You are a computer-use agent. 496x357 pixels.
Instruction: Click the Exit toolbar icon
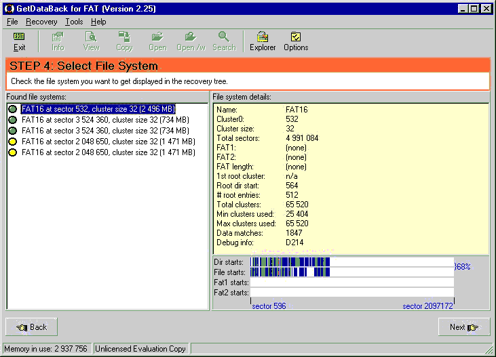19,41
